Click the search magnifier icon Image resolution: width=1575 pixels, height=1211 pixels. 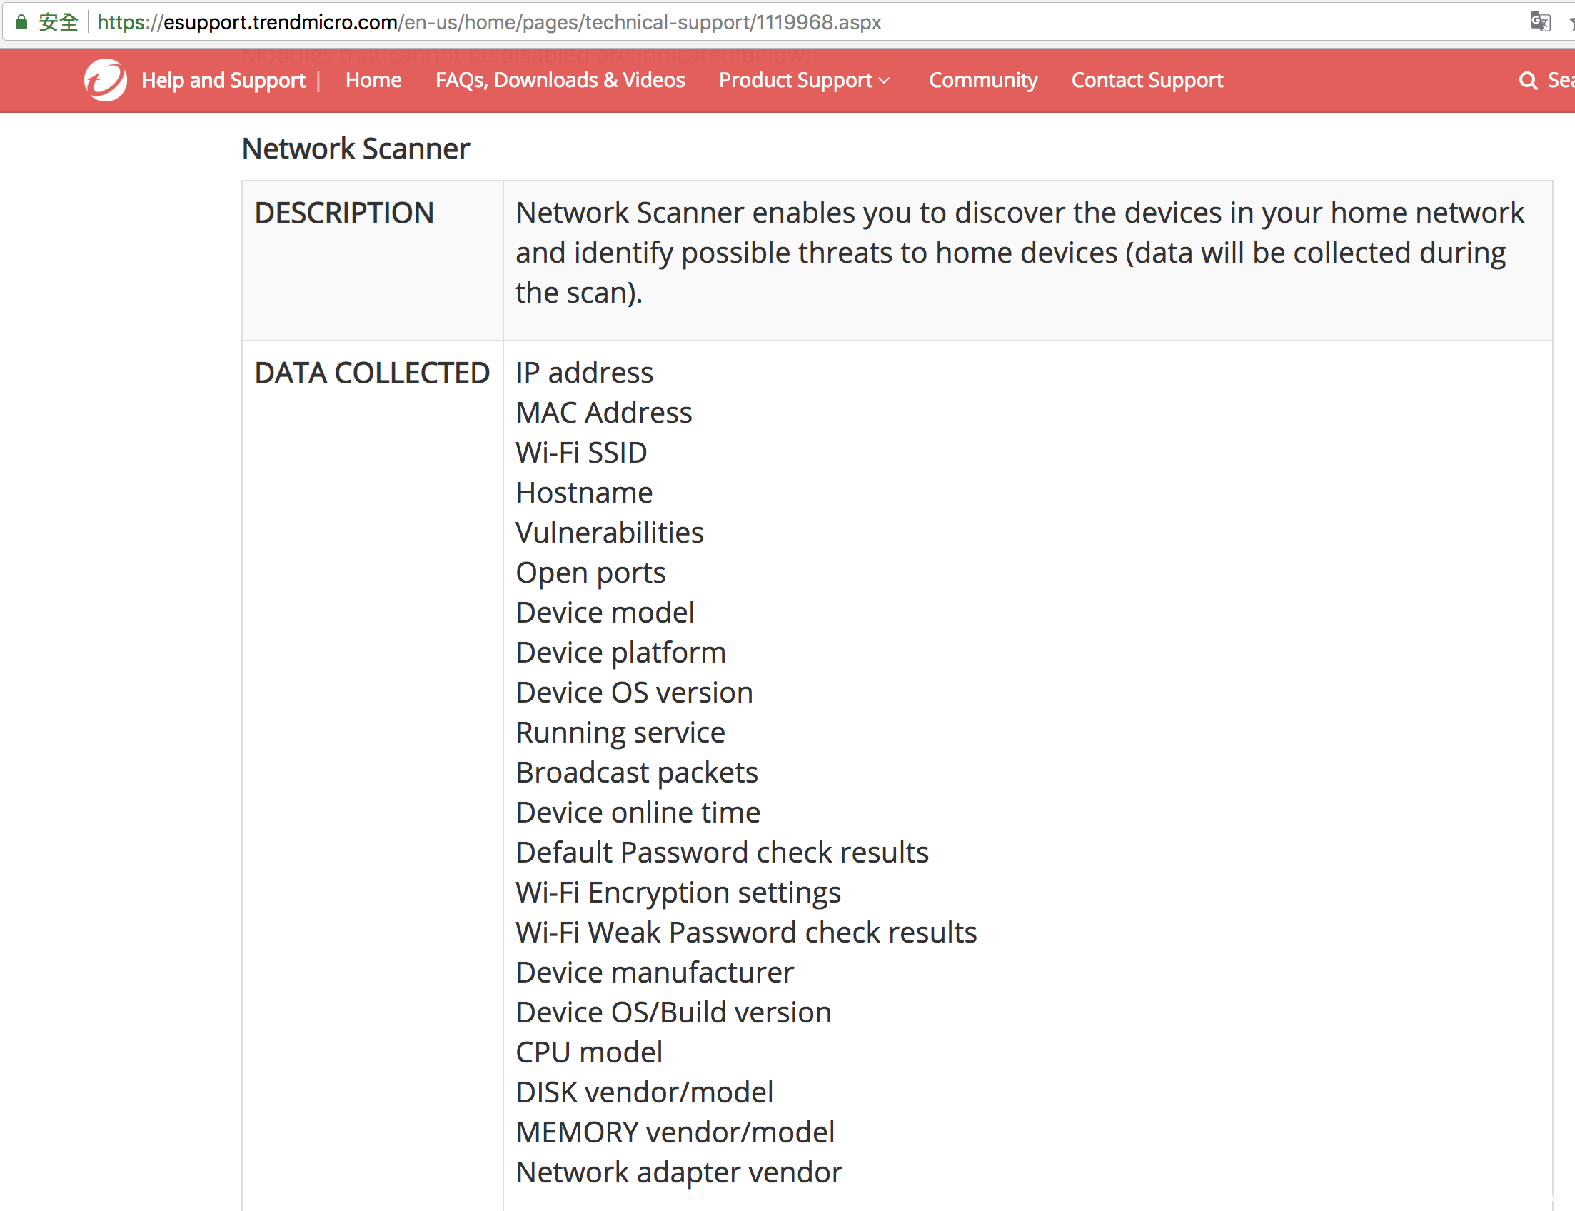pos(1527,80)
